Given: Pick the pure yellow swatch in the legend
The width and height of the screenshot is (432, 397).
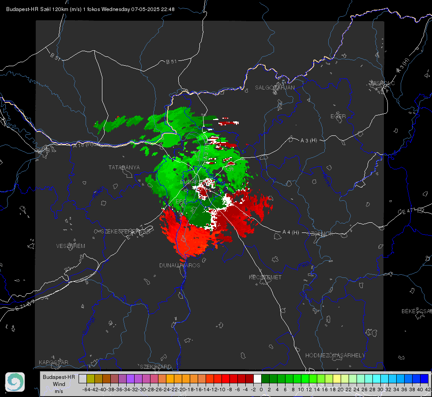Looking at the screenshot, I should (337, 378).
